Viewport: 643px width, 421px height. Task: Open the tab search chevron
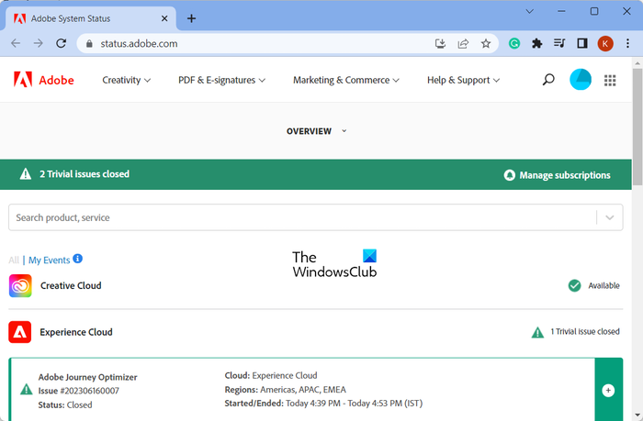[529, 12]
